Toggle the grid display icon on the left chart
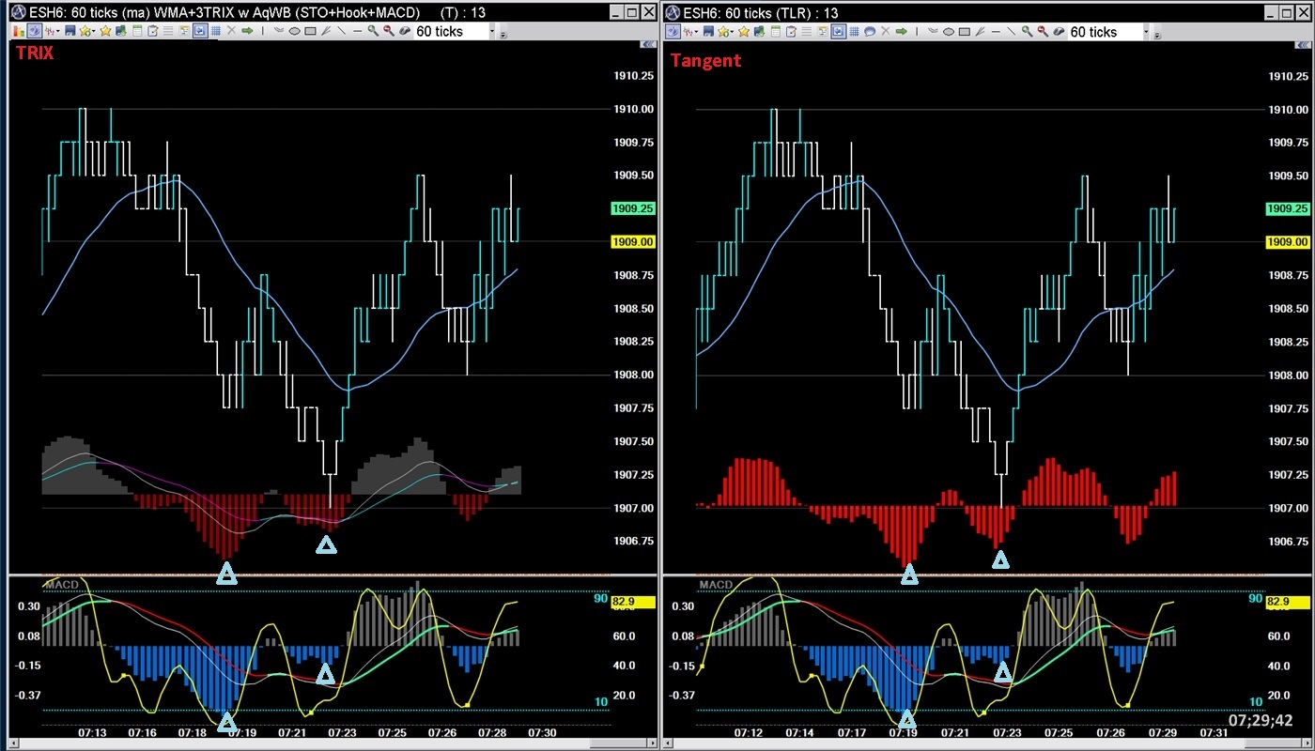This screenshot has height=751, width=1315. (218, 30)
